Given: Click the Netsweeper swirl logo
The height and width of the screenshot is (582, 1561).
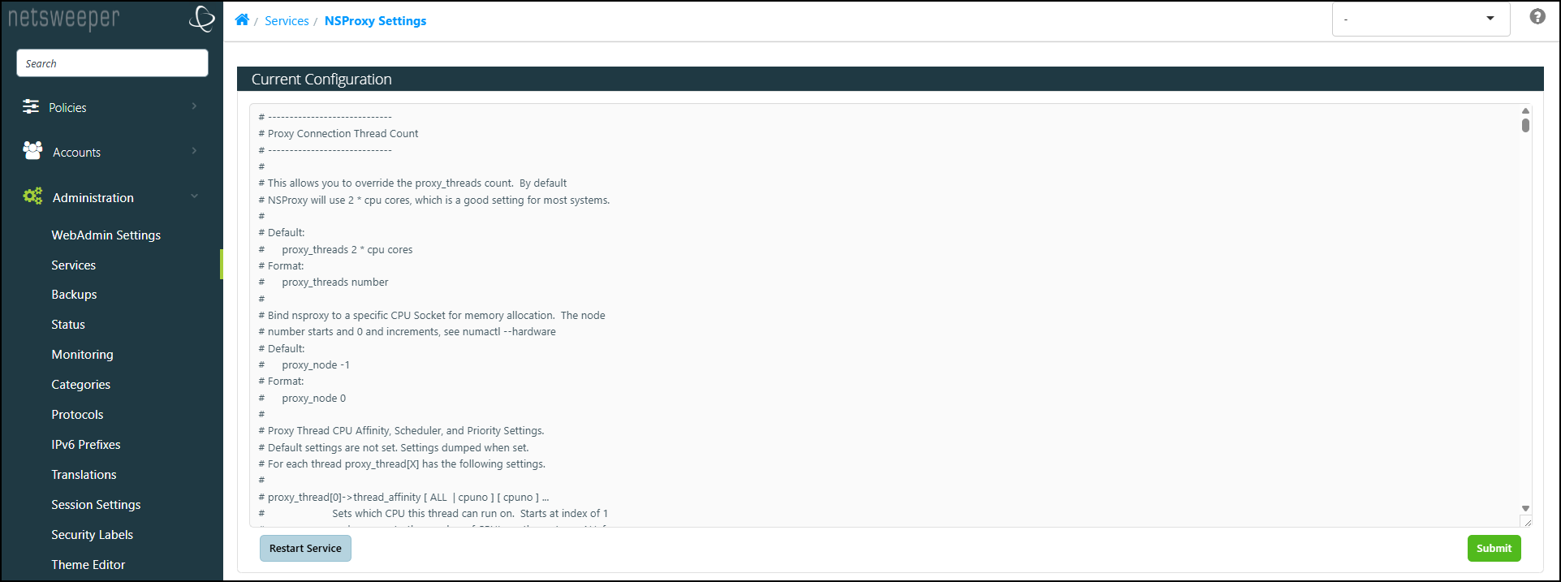Looking at the screenshot, I should (201, 18).
